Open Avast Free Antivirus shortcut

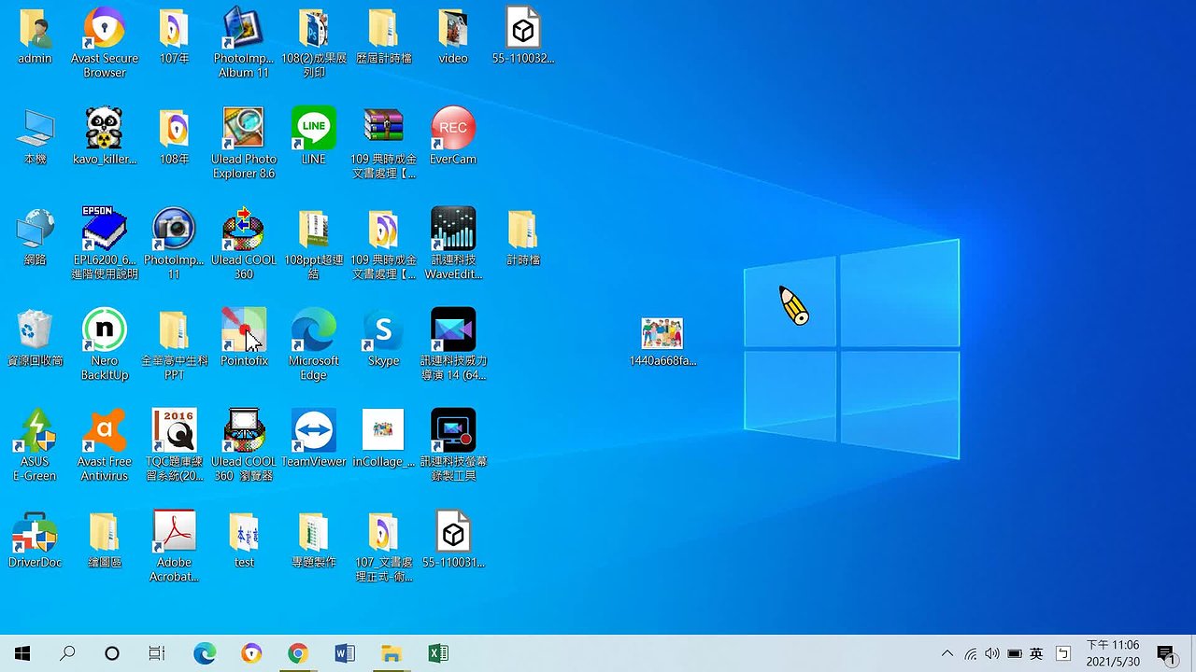point(105,431)
